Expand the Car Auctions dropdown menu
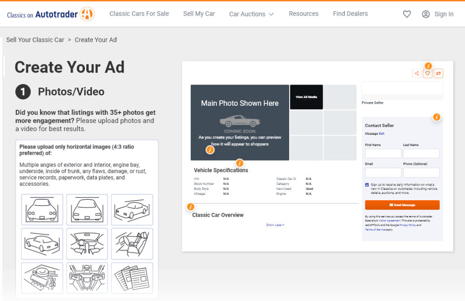This screenshot has width=465, height=301. tap(251, 14)
